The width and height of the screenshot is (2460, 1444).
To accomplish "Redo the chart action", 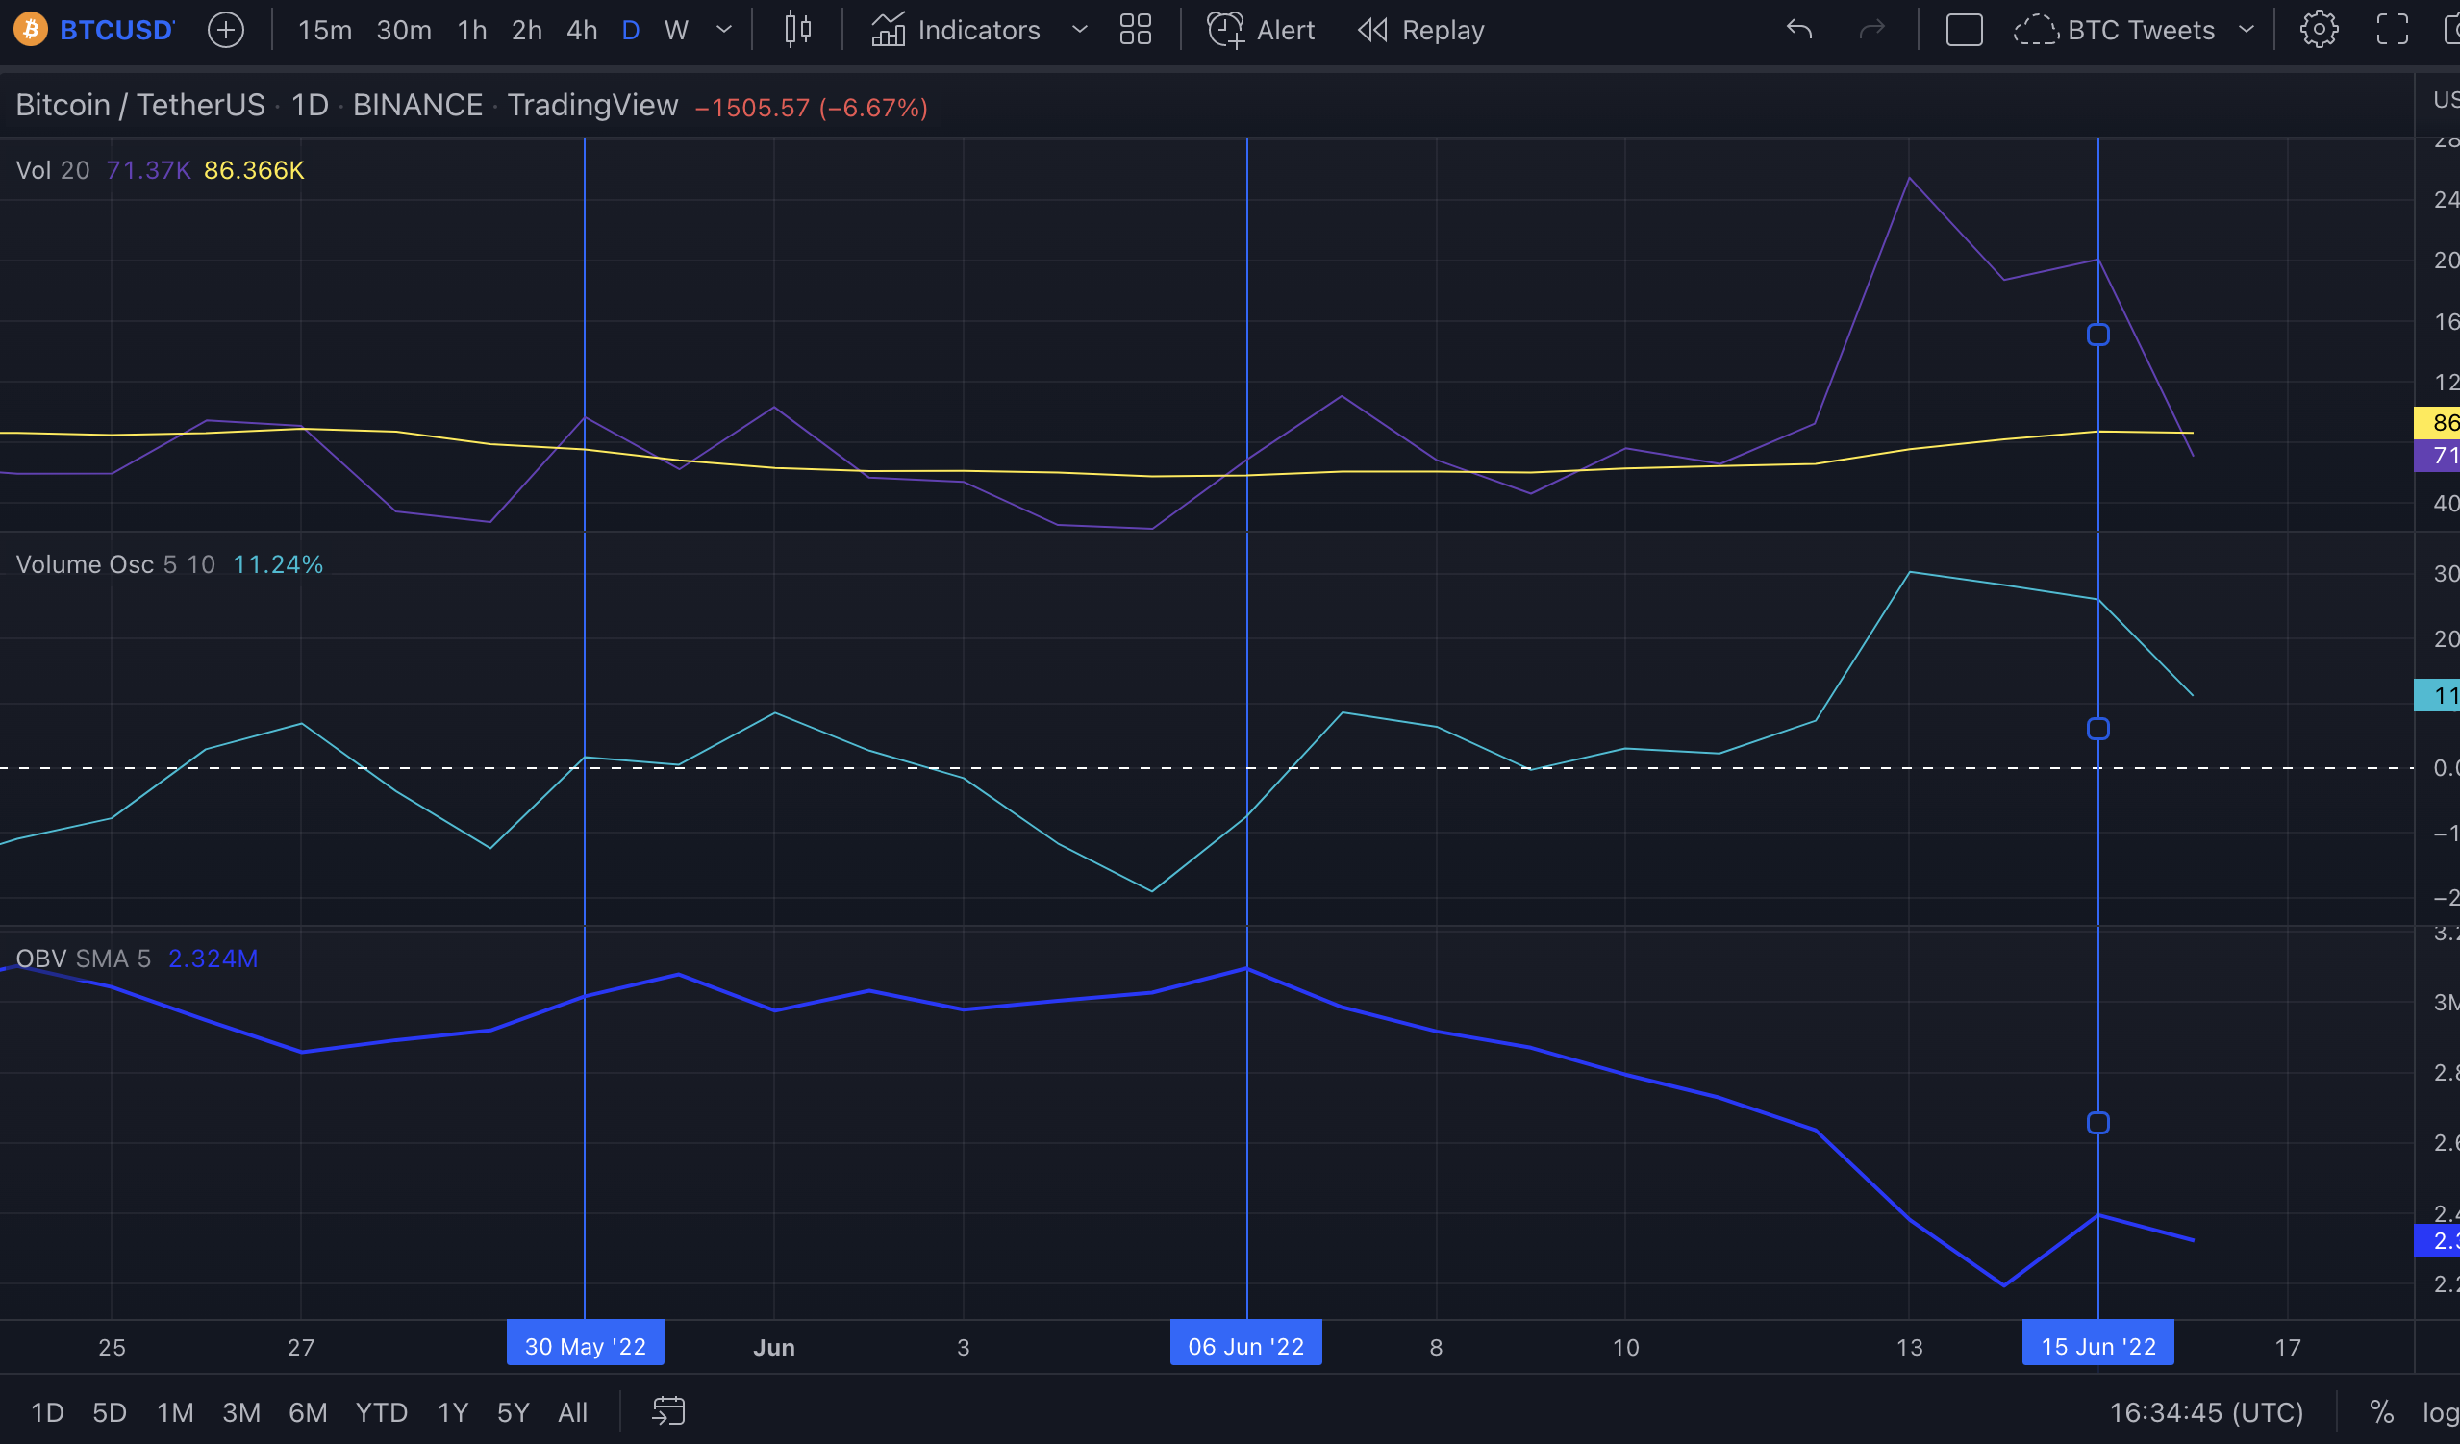I will [1871, 30].
